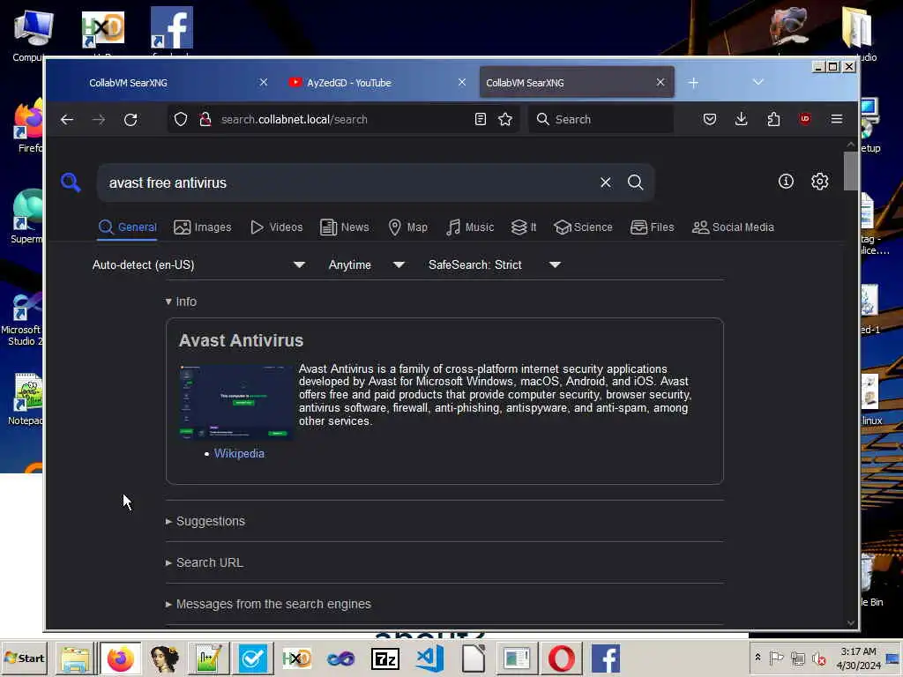903x677 pixels.
Task: Collapse the Info section
Action: (x=181, y=301)
